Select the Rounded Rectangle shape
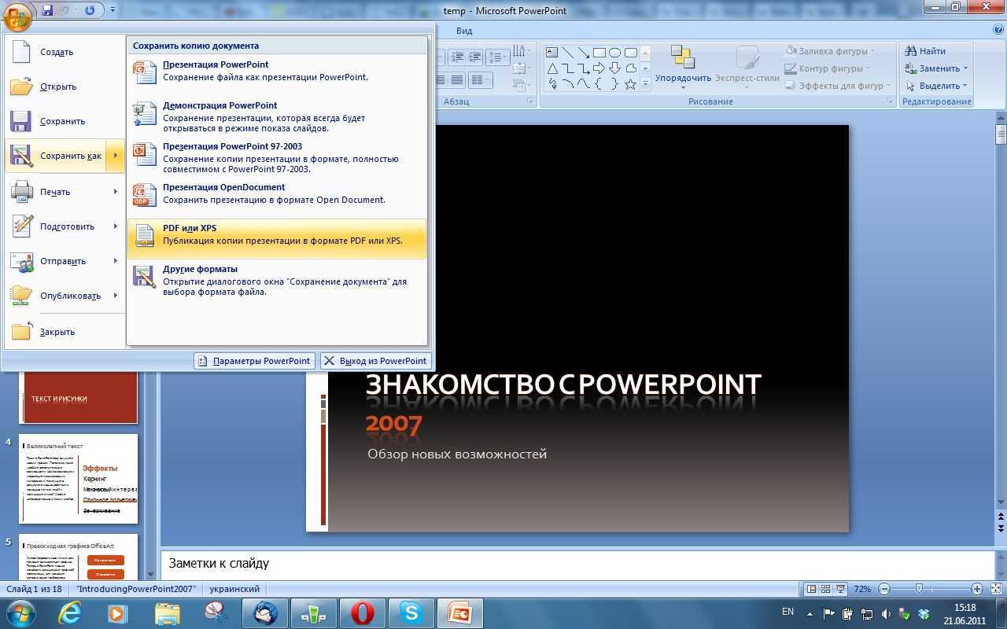 coord(631,53)
